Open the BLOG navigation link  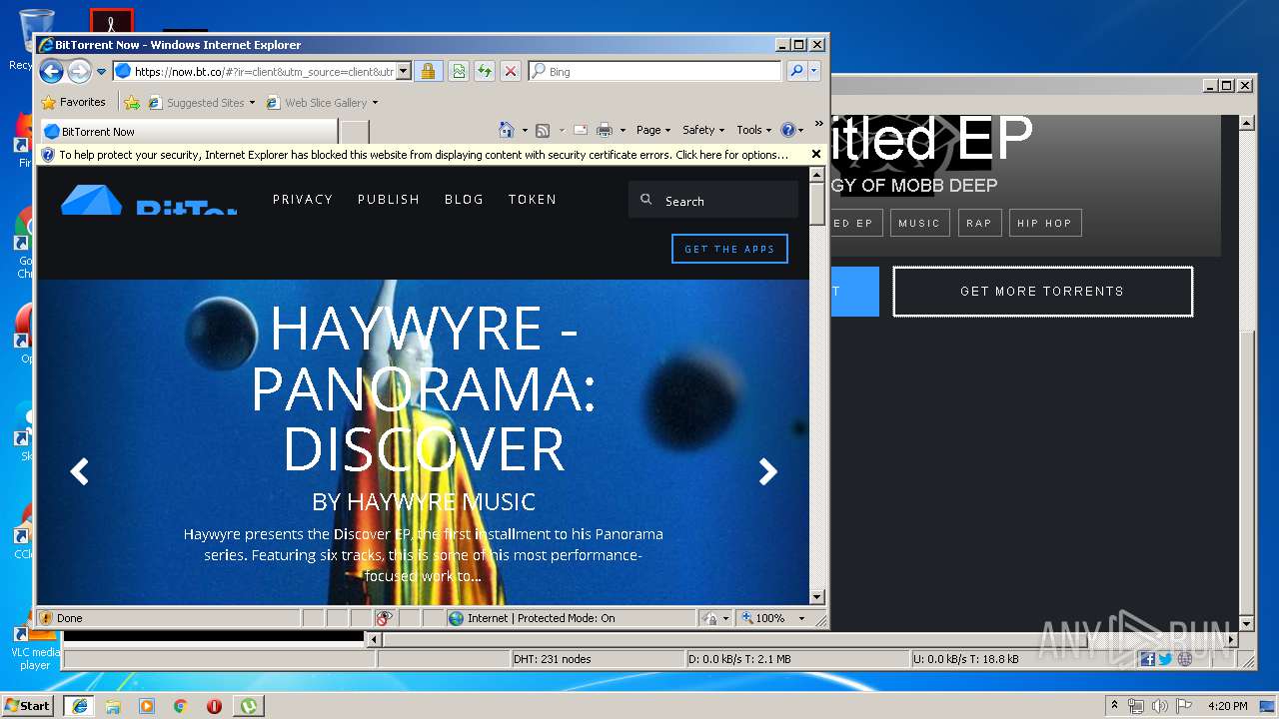point(464,200)
